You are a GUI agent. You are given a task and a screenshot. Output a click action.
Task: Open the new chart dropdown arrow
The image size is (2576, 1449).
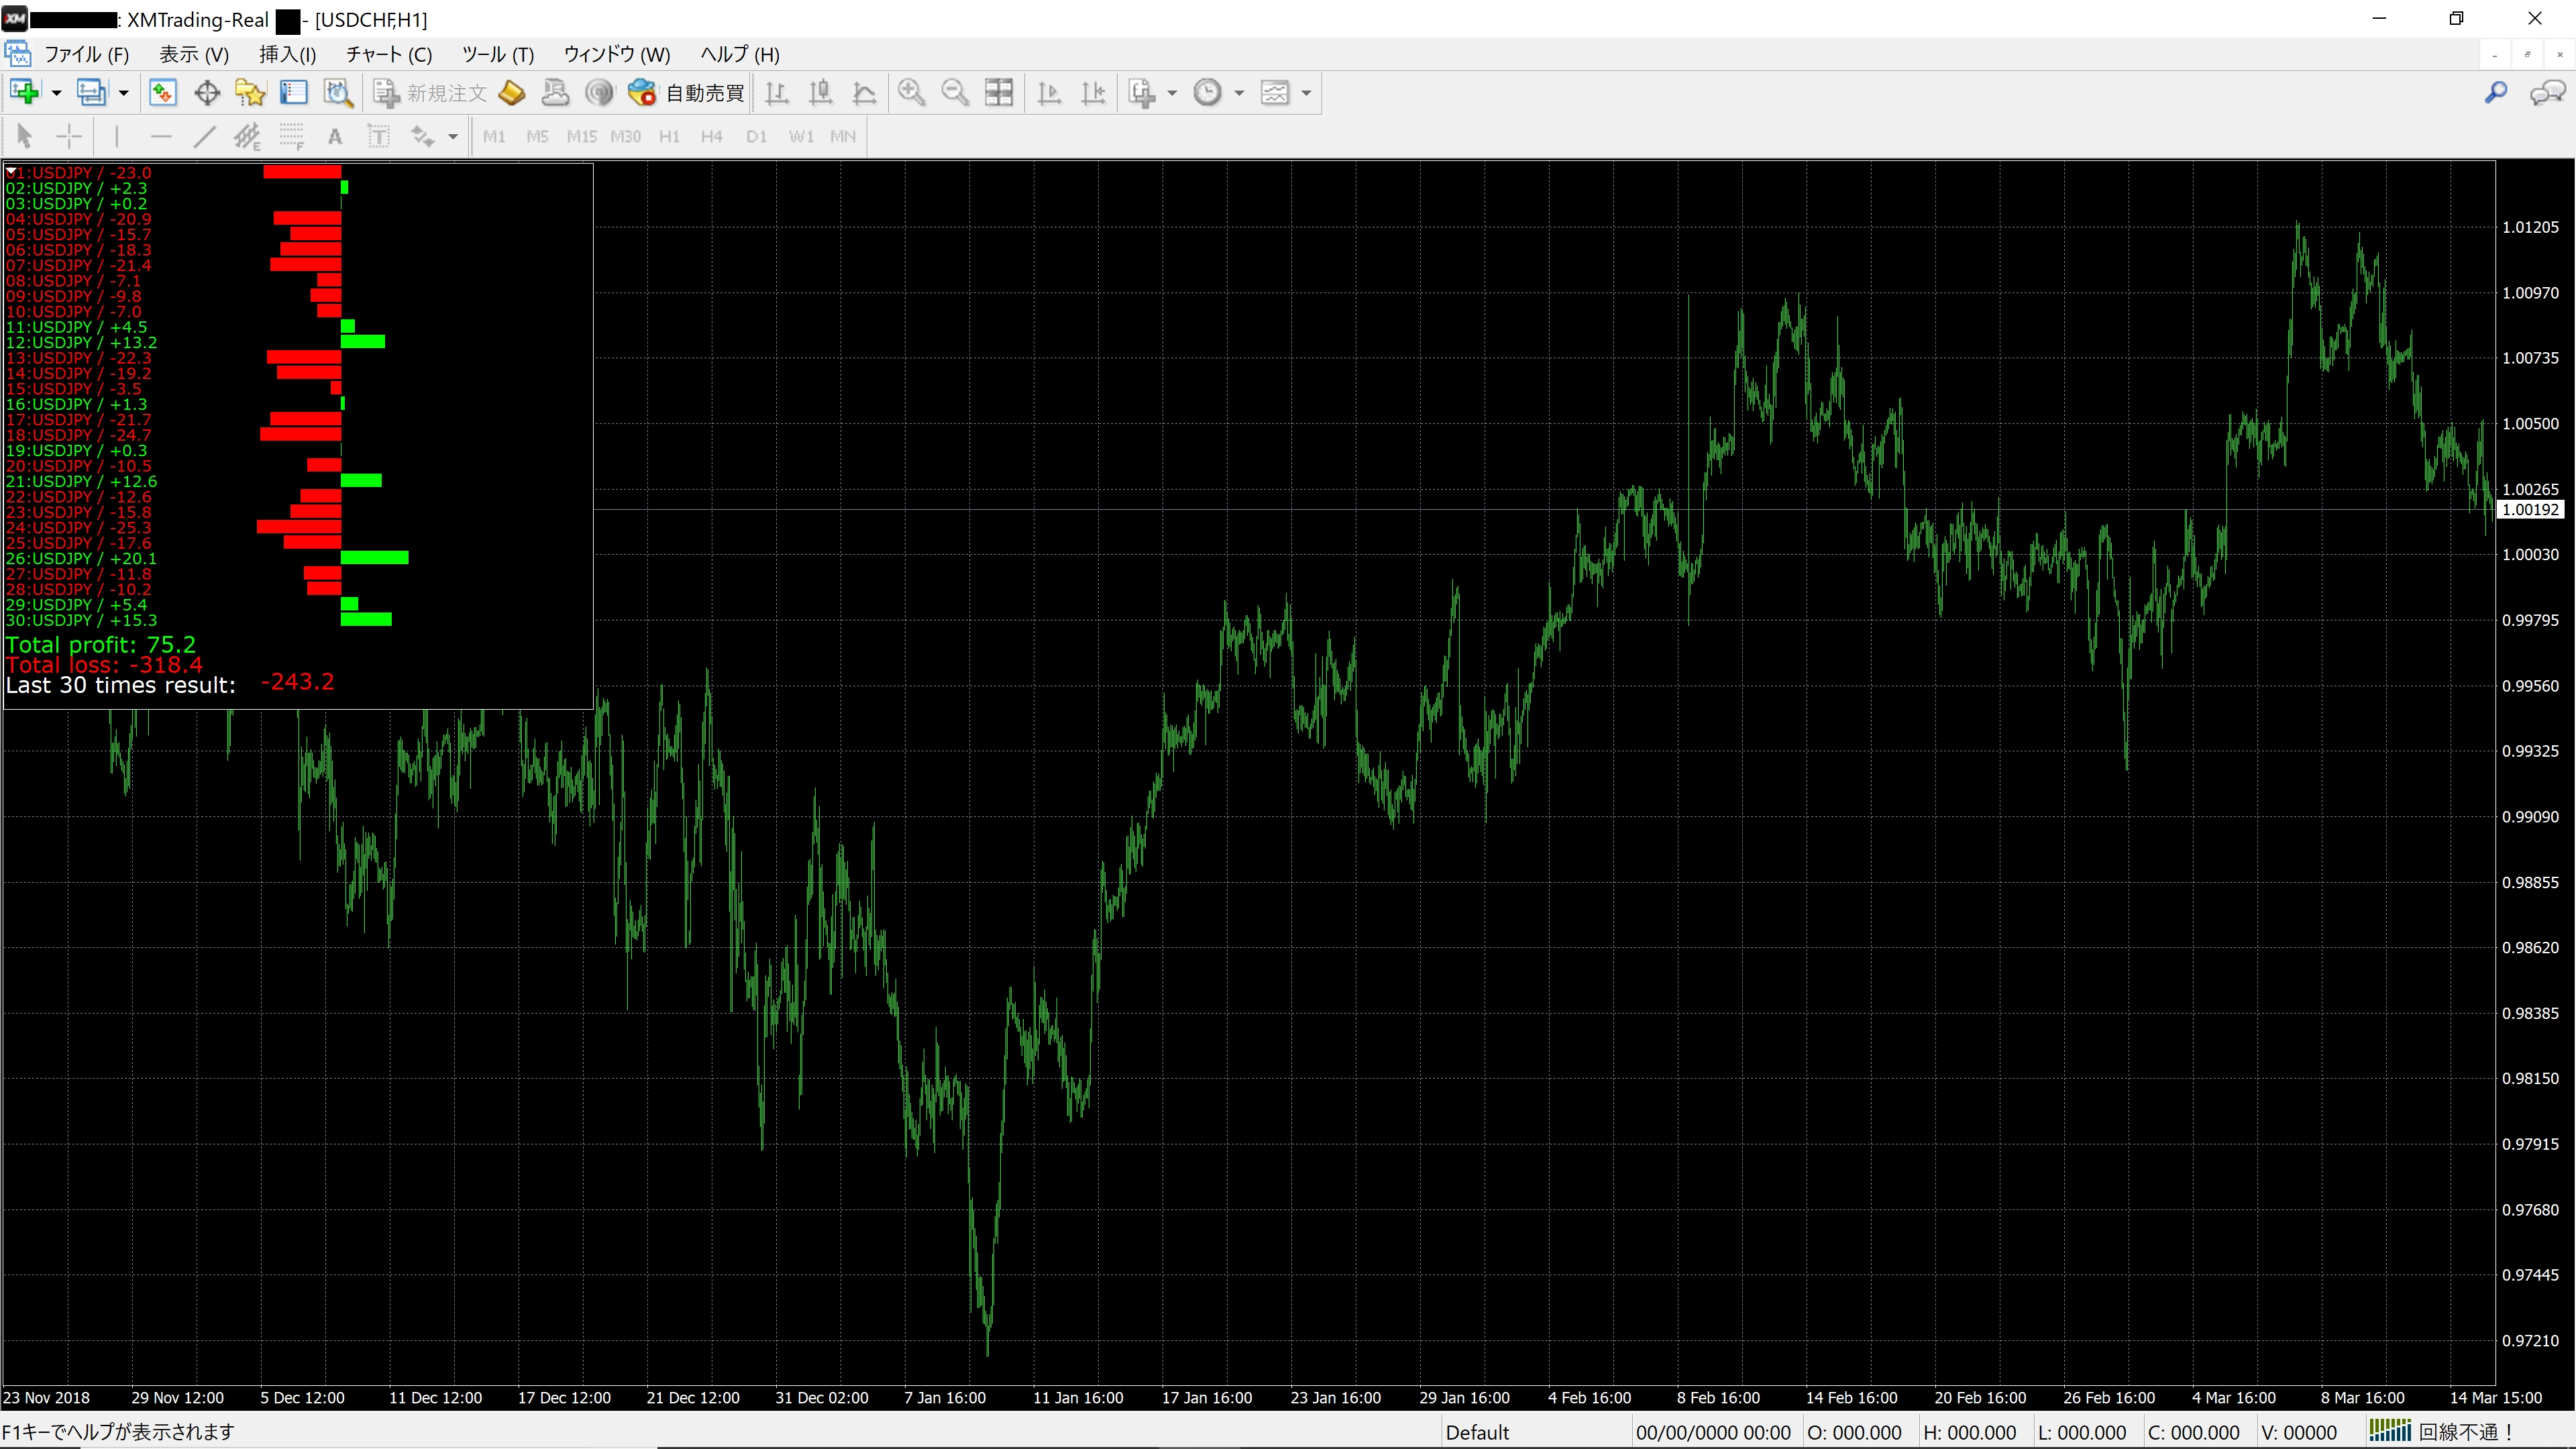click(55, 92)
